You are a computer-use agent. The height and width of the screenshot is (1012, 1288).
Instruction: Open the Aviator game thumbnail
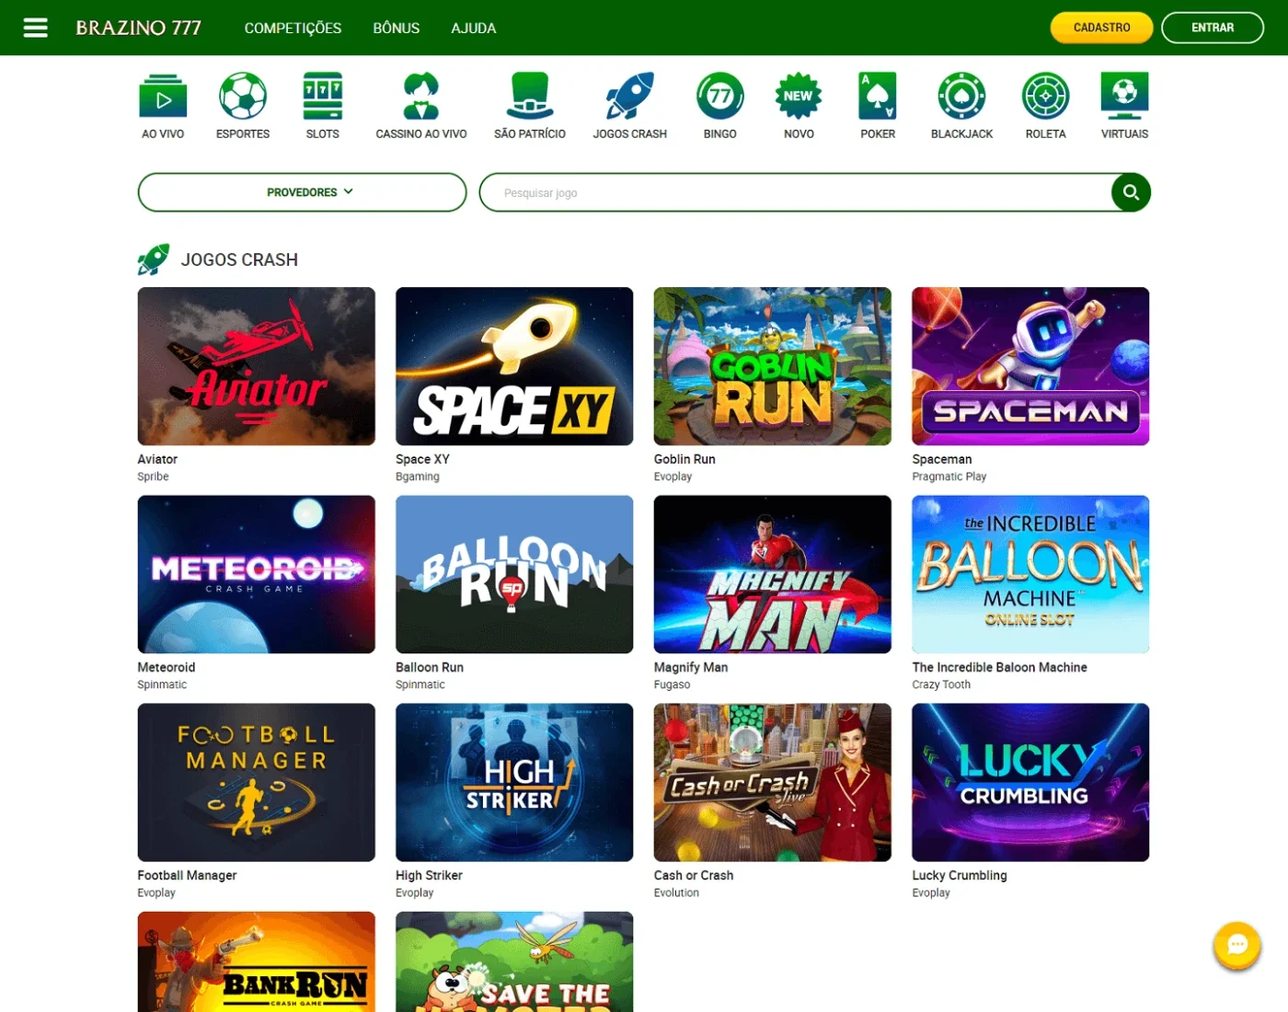tap(257, 366)
